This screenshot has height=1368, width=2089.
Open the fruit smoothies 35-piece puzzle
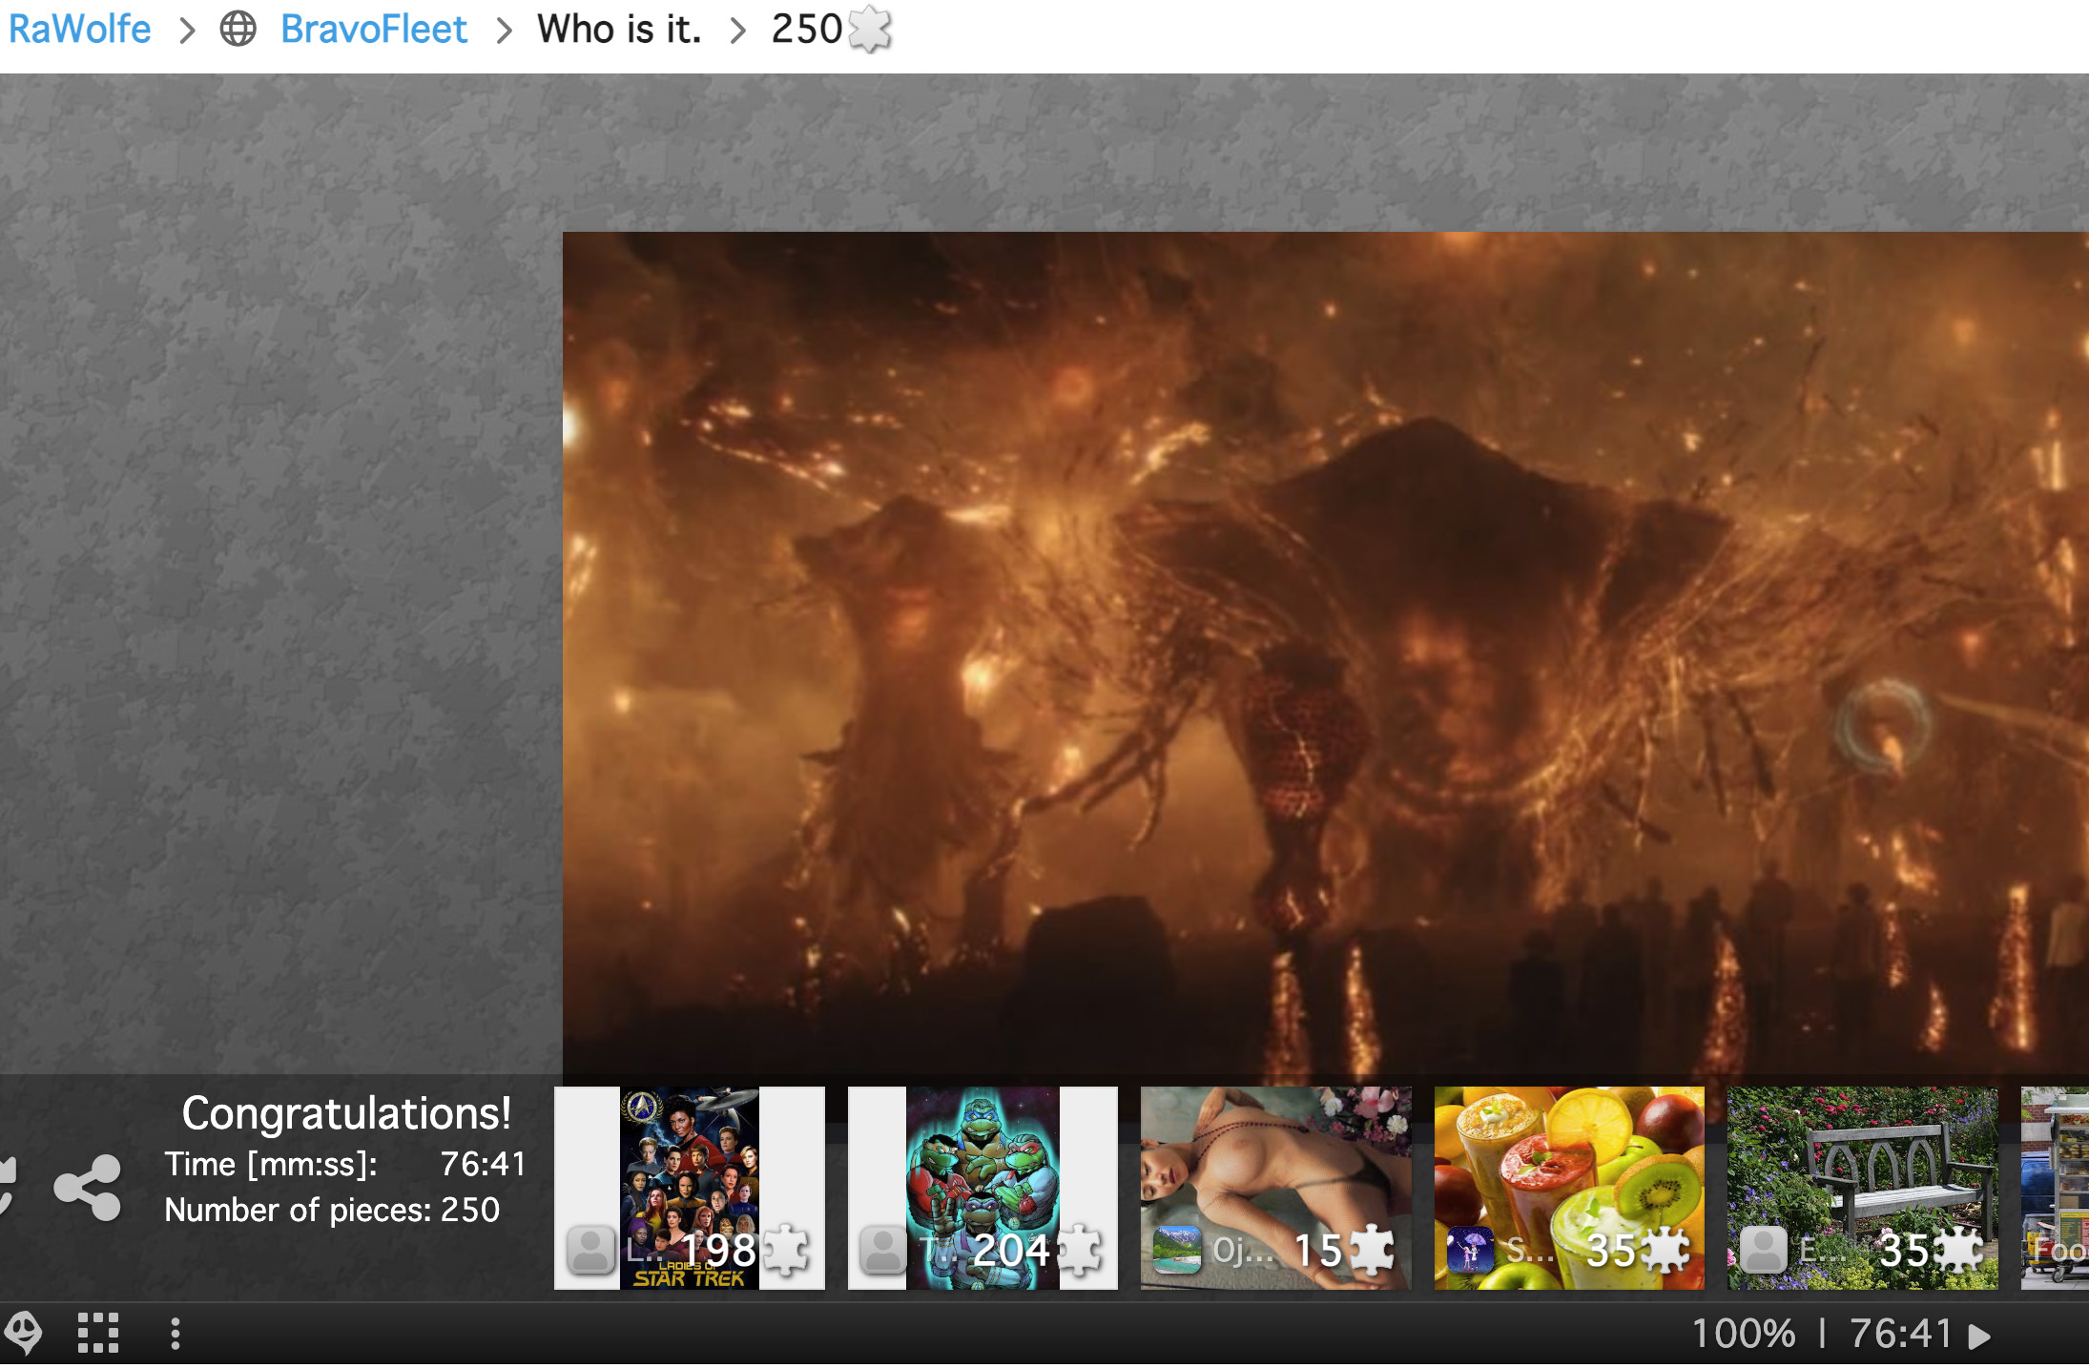point(1569,1188)
